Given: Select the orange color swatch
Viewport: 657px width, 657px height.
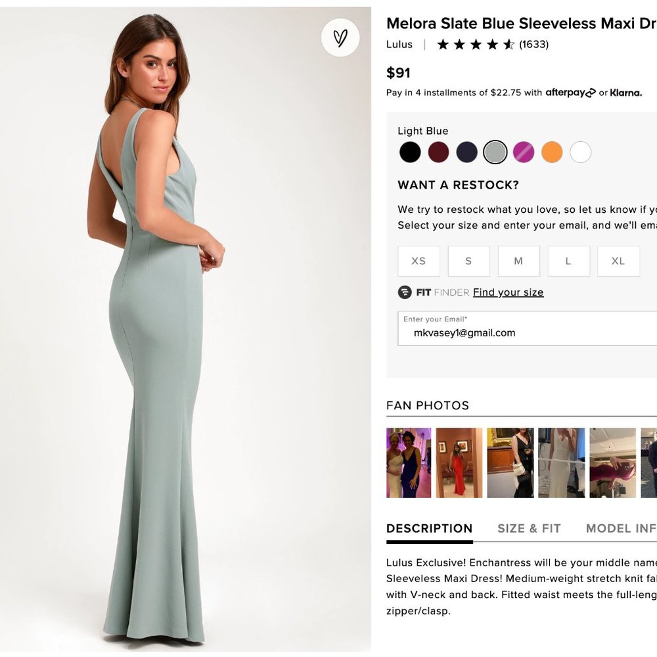Looking at the screenshot, I should pos(552,152).
